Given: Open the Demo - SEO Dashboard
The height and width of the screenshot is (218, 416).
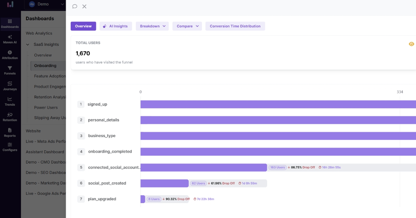Looking at the screenshot, I should [x=46, y=172].
